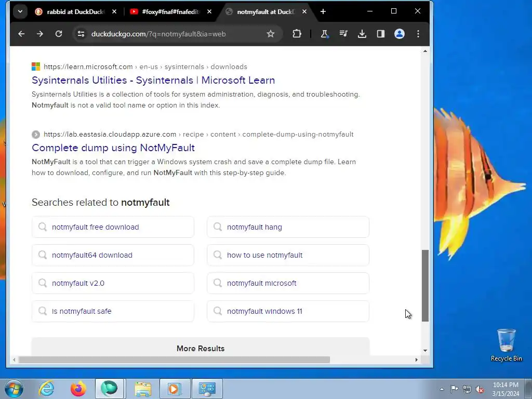Open the Chrome three-dot menu

click(x=418, y=34)
